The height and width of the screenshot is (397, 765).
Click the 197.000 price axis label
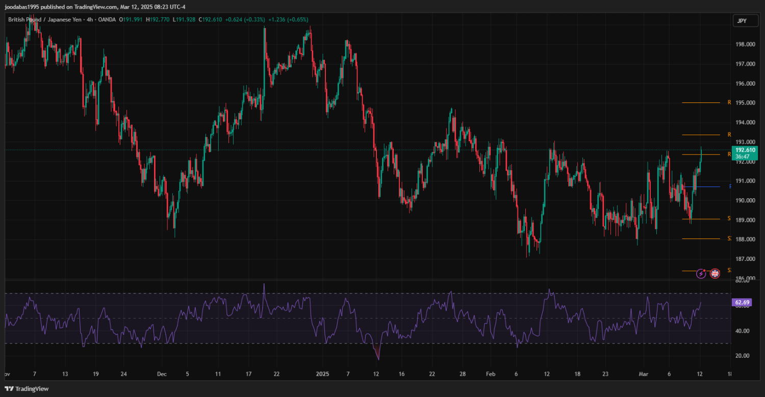[x=745, y=64]
